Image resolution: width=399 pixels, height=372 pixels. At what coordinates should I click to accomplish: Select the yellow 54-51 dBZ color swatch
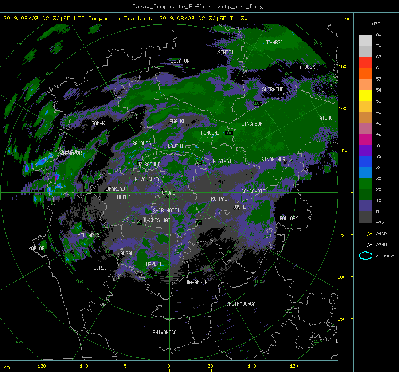pos(365,96)
